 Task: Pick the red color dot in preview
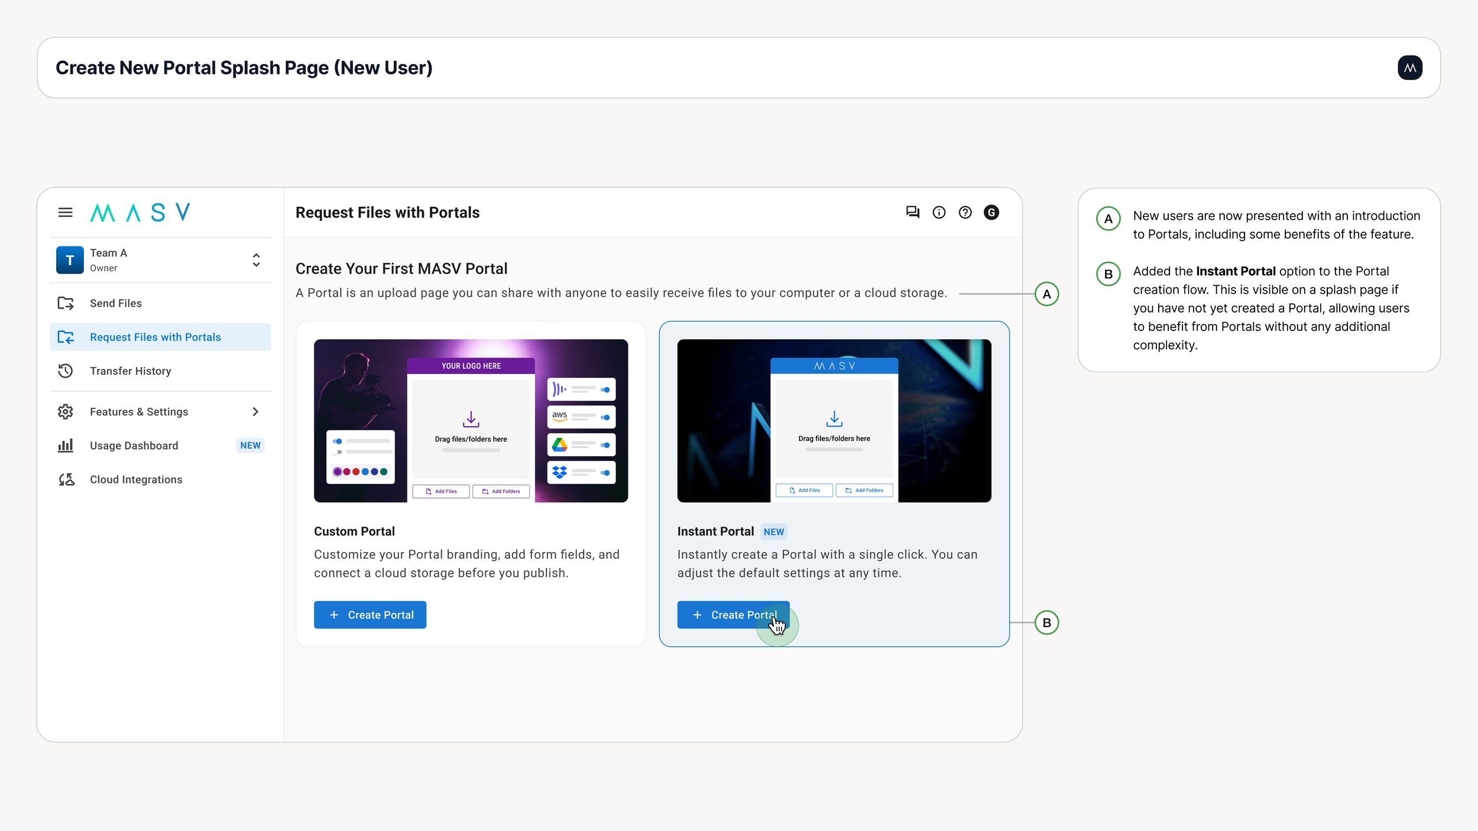[356, 472]
